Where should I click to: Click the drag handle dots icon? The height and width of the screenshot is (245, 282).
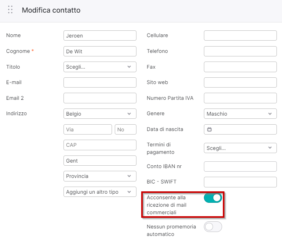tap(10, 9)
